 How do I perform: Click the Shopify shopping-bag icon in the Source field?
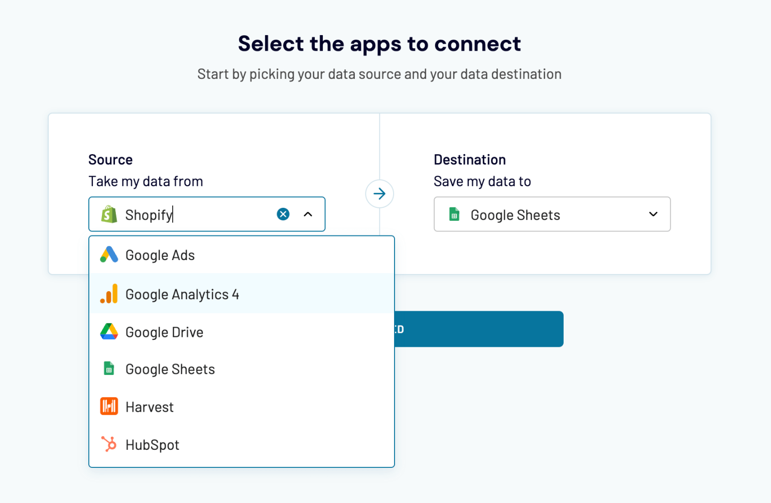[108, 214]
